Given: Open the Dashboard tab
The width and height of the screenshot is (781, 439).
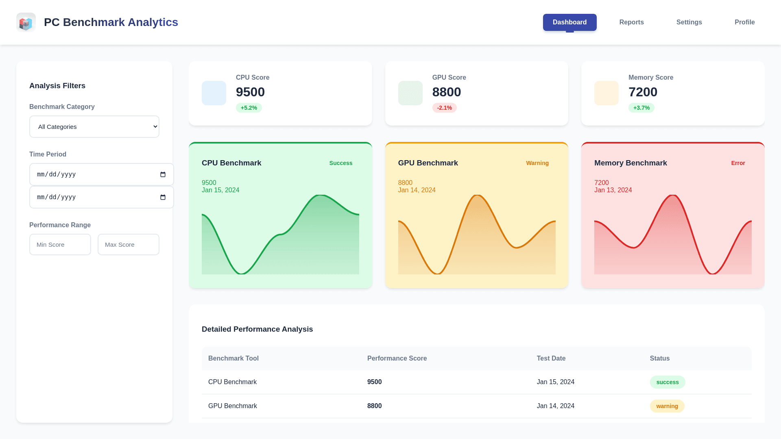Looking at the screenshot, I should point(569,22).
